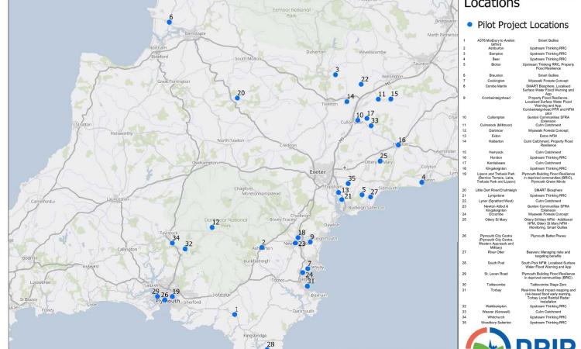
Task: Click map marker number 6 near Barnstaple
Action: click(170, 22)
